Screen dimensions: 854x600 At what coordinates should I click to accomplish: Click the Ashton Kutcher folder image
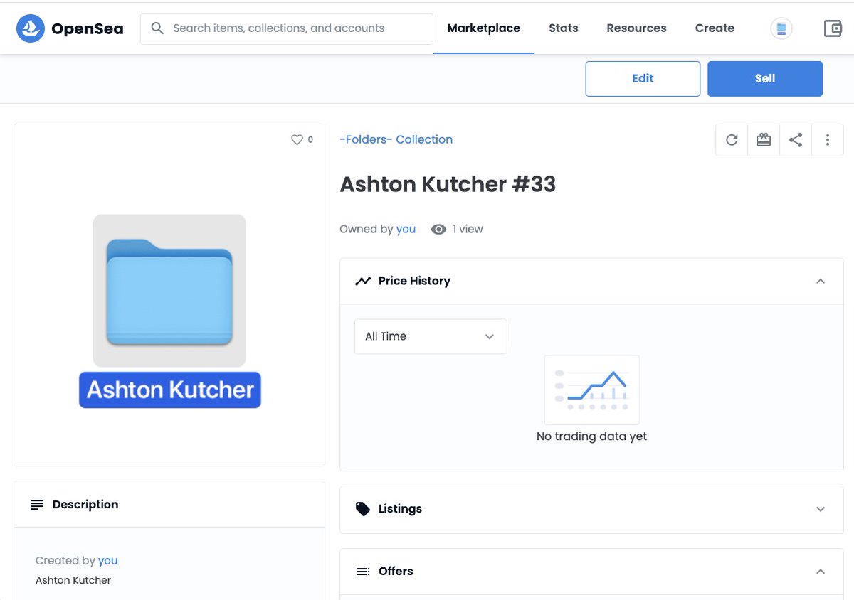tap(169, 311)
